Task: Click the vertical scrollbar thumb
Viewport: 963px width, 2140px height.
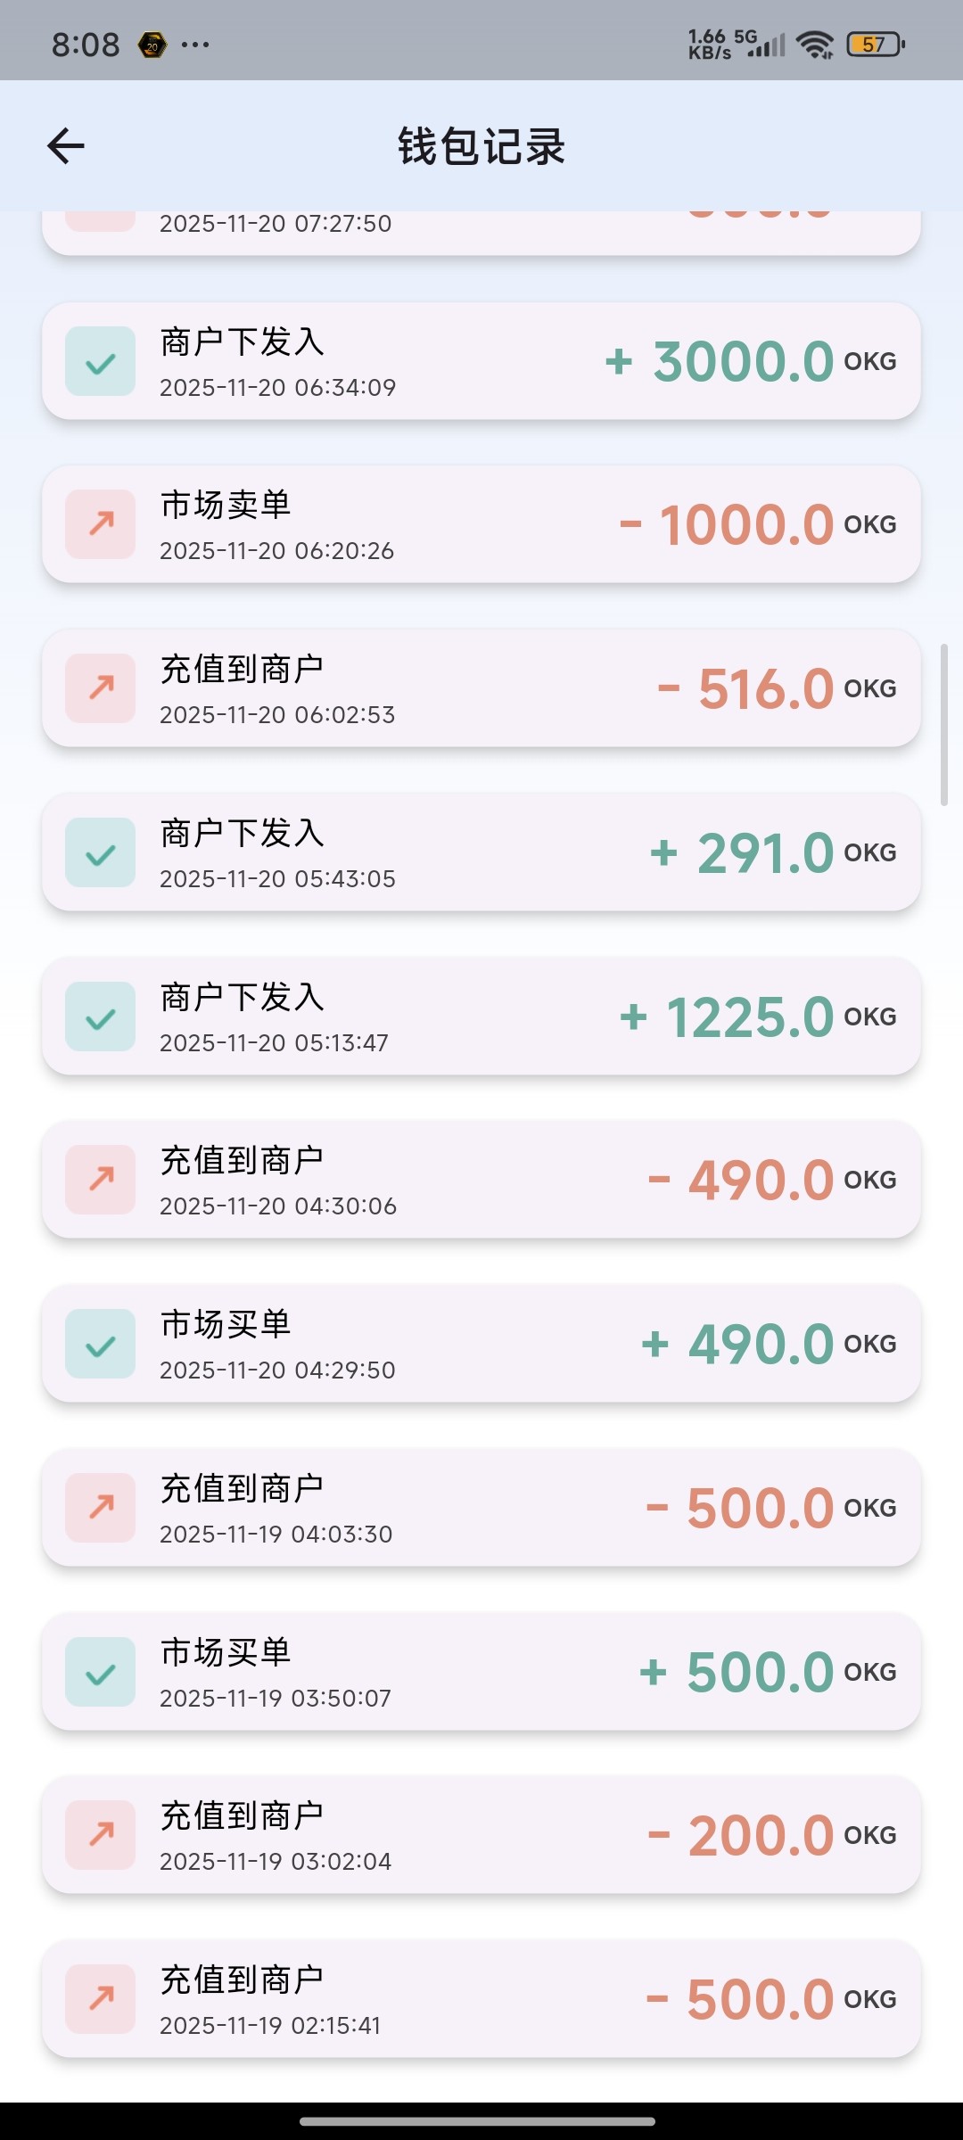Action: point(944,724)
